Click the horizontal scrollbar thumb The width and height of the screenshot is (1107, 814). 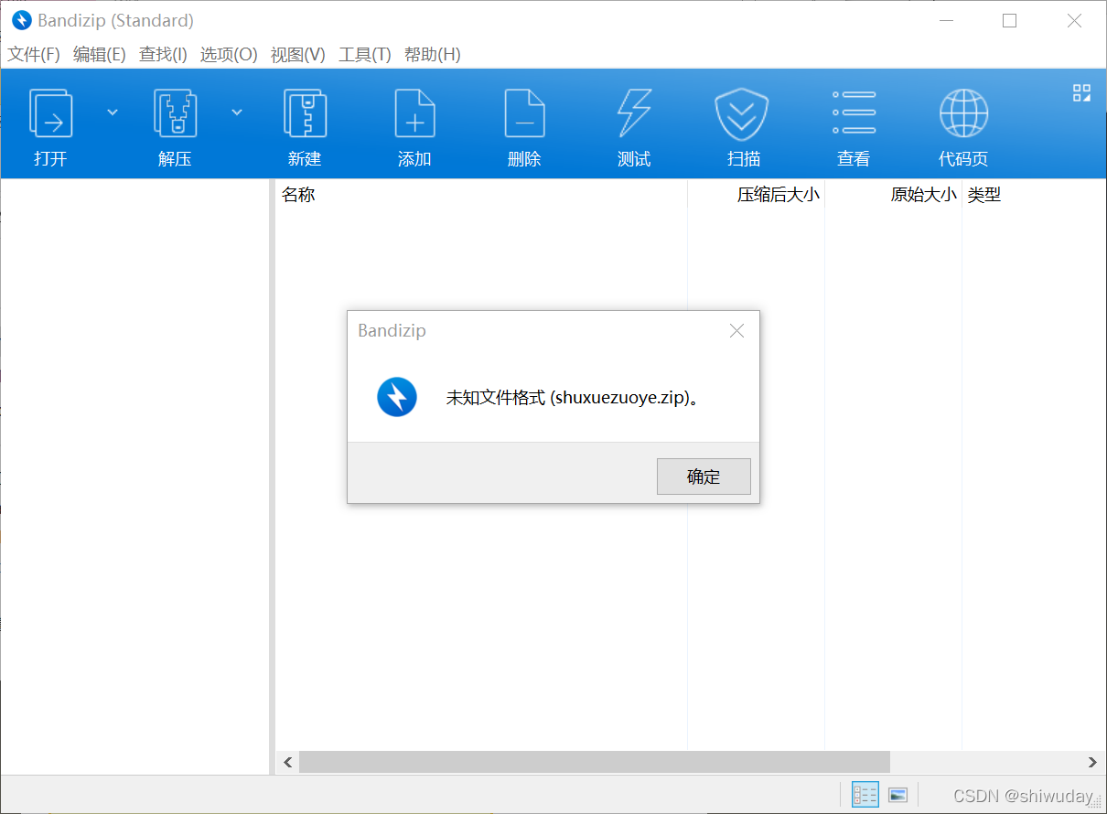pyautogui.click(x=595, y=762)
